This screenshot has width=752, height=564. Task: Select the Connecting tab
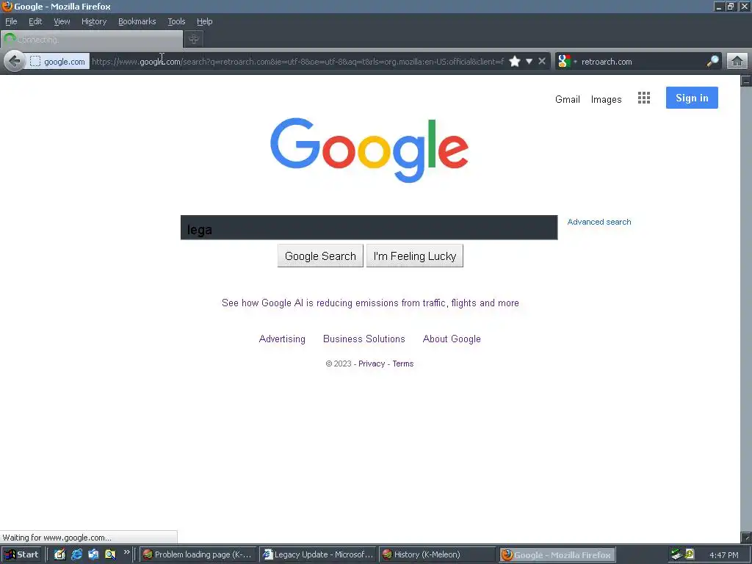(92, 40)
